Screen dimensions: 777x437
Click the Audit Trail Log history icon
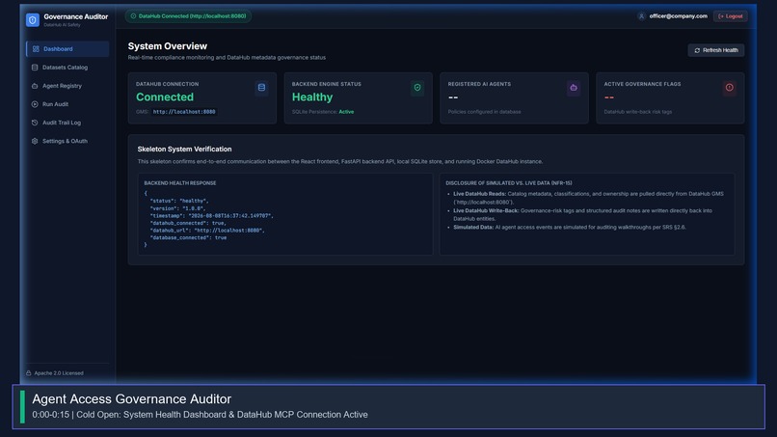35,123
